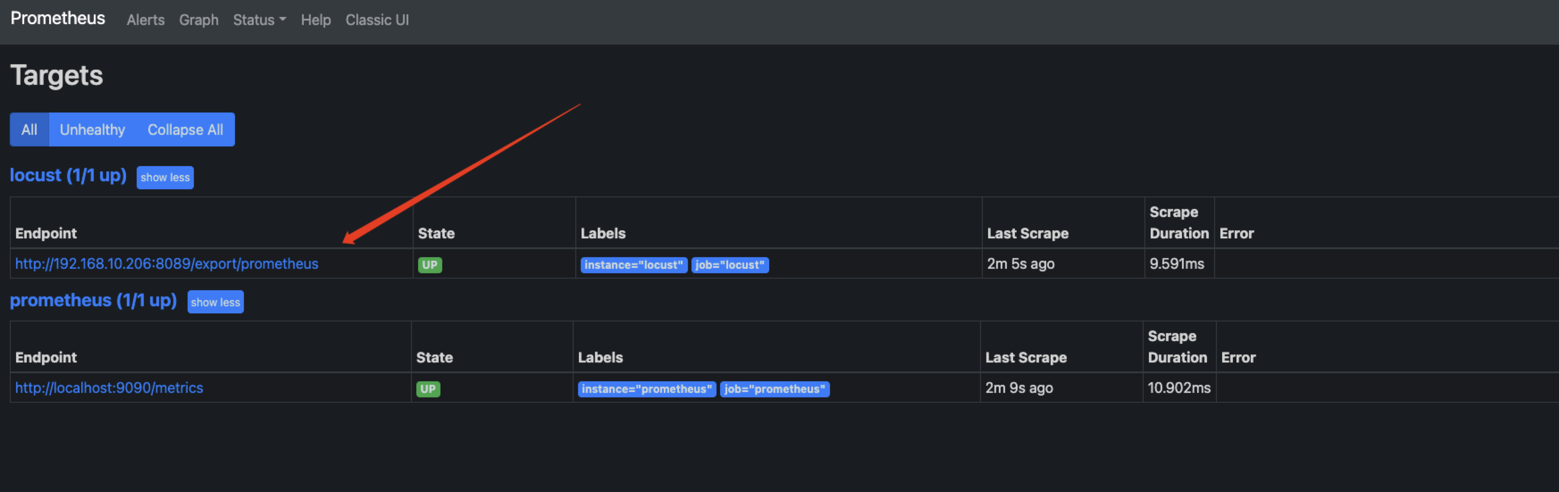Filter to Unhealthy targets only
Viewport: 1559px width, 492px height.
pyautogui.click(x=92, y=129)
